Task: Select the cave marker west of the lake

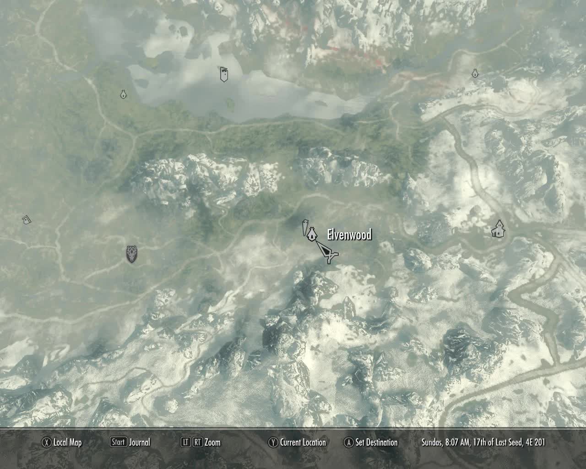Action: pyautogui.click(x=123, y=94)
